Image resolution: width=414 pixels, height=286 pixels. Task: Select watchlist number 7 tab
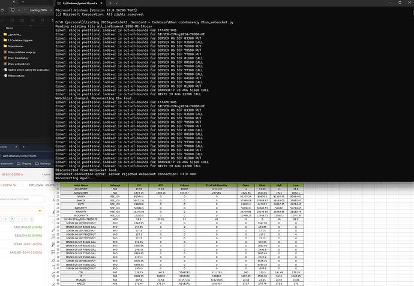point(12,219)
